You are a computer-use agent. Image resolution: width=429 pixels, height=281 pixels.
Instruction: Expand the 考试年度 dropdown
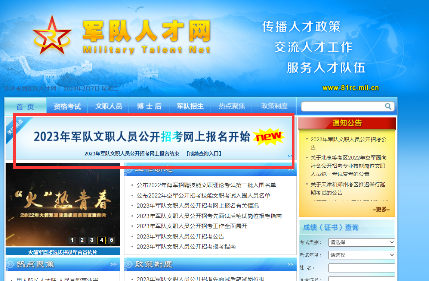362,255
